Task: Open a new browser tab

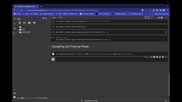Action: pos(41,7)
